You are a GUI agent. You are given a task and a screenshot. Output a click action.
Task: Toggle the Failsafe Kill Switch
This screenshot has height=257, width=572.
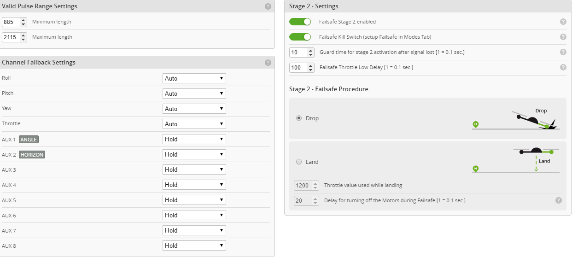[300, 37]
